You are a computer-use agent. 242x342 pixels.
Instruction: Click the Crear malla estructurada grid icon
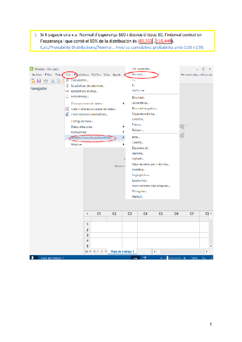pyautogui.click(x=67, y=109)
